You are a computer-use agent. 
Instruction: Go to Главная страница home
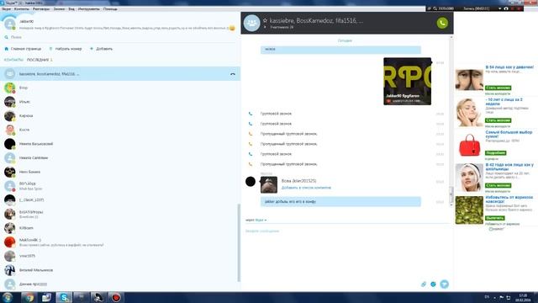[23, 49]
